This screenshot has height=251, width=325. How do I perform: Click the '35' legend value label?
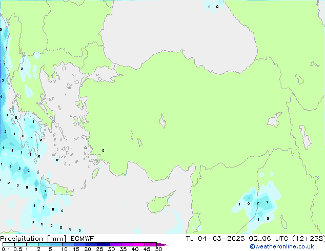pos(123,249)
